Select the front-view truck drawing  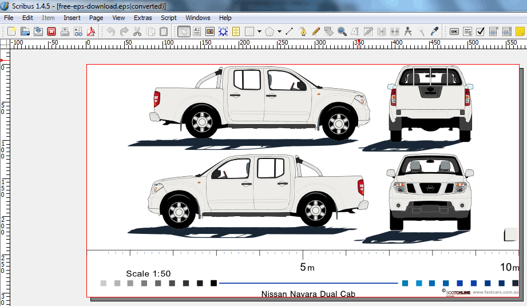coord(430,193)
